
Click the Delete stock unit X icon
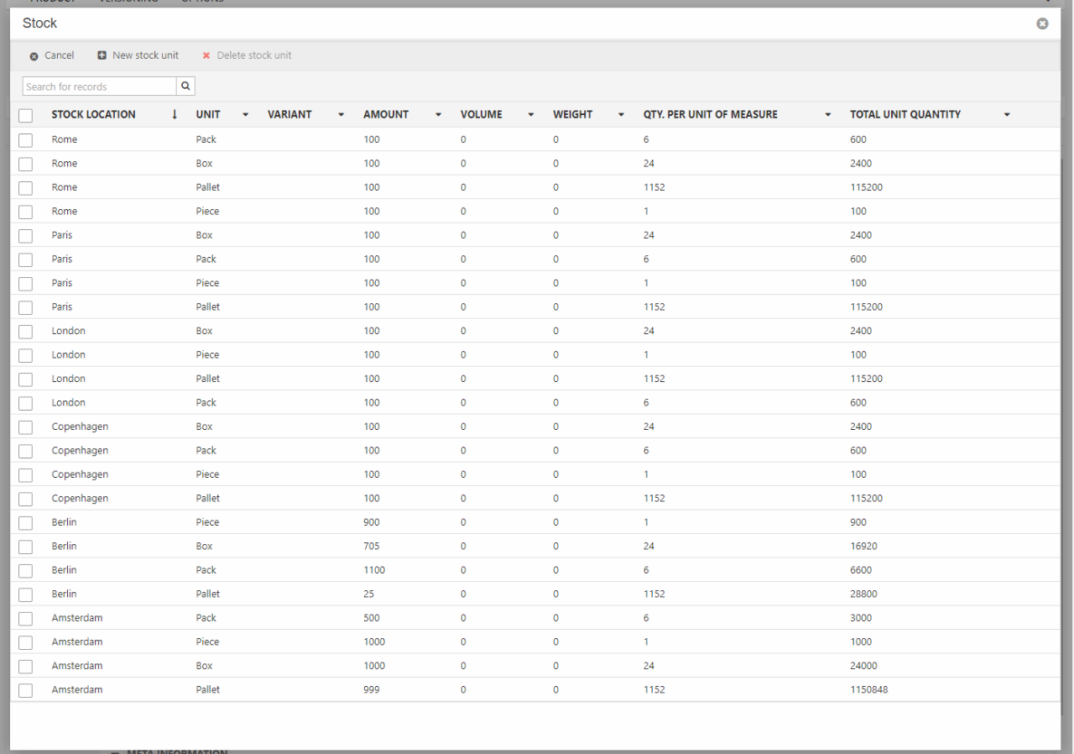[x=206, y=56]
